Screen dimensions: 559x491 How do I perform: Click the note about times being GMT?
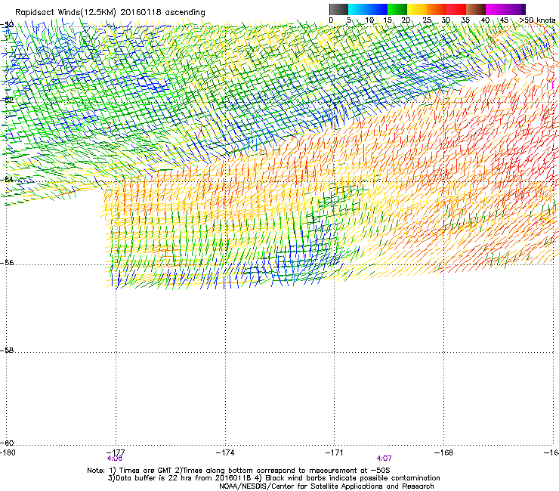[239, 471]
